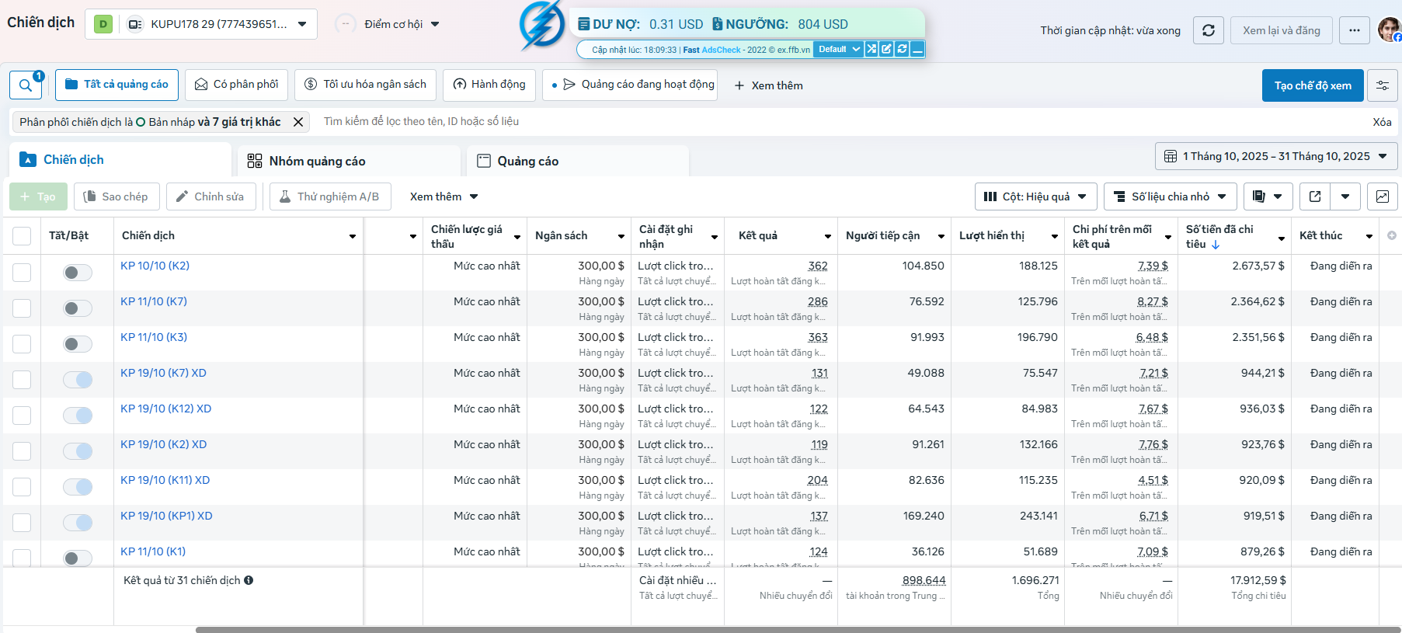This screenshot has width=1402, height=633.
Task: Open the KP 19/10 (K7) XD campaign link
Action: point(163,373)
